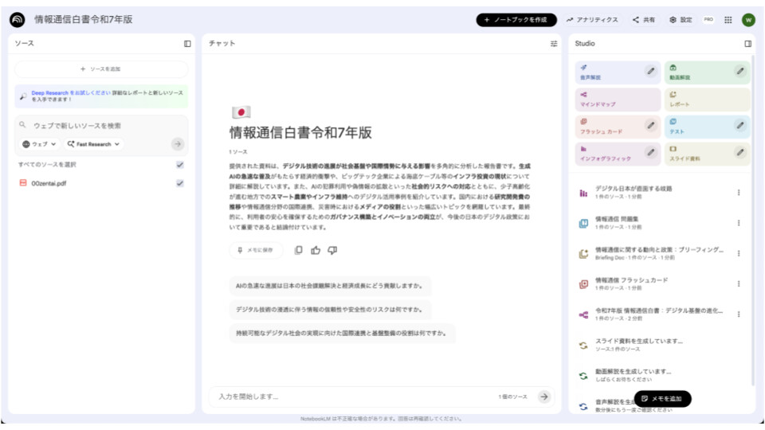The image size is (765, 430).
Task: Submit the web source search arrow
Action: click(x=178, y=144)
